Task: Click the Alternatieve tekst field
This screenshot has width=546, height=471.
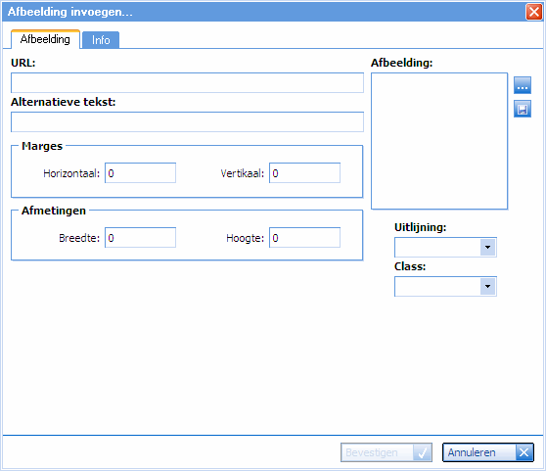Action: pos(187,122)
